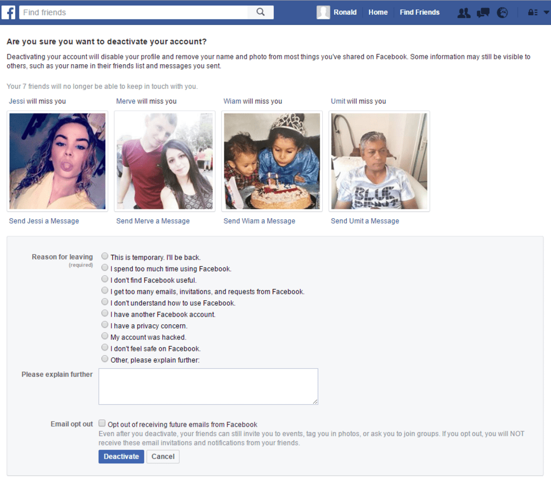Select 'I get too many emails' option
The image size is (551, 483).
(105, 290)
